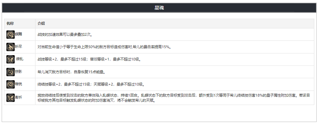
Task: Select the name text 蝶舞
Action: [18, 34]
